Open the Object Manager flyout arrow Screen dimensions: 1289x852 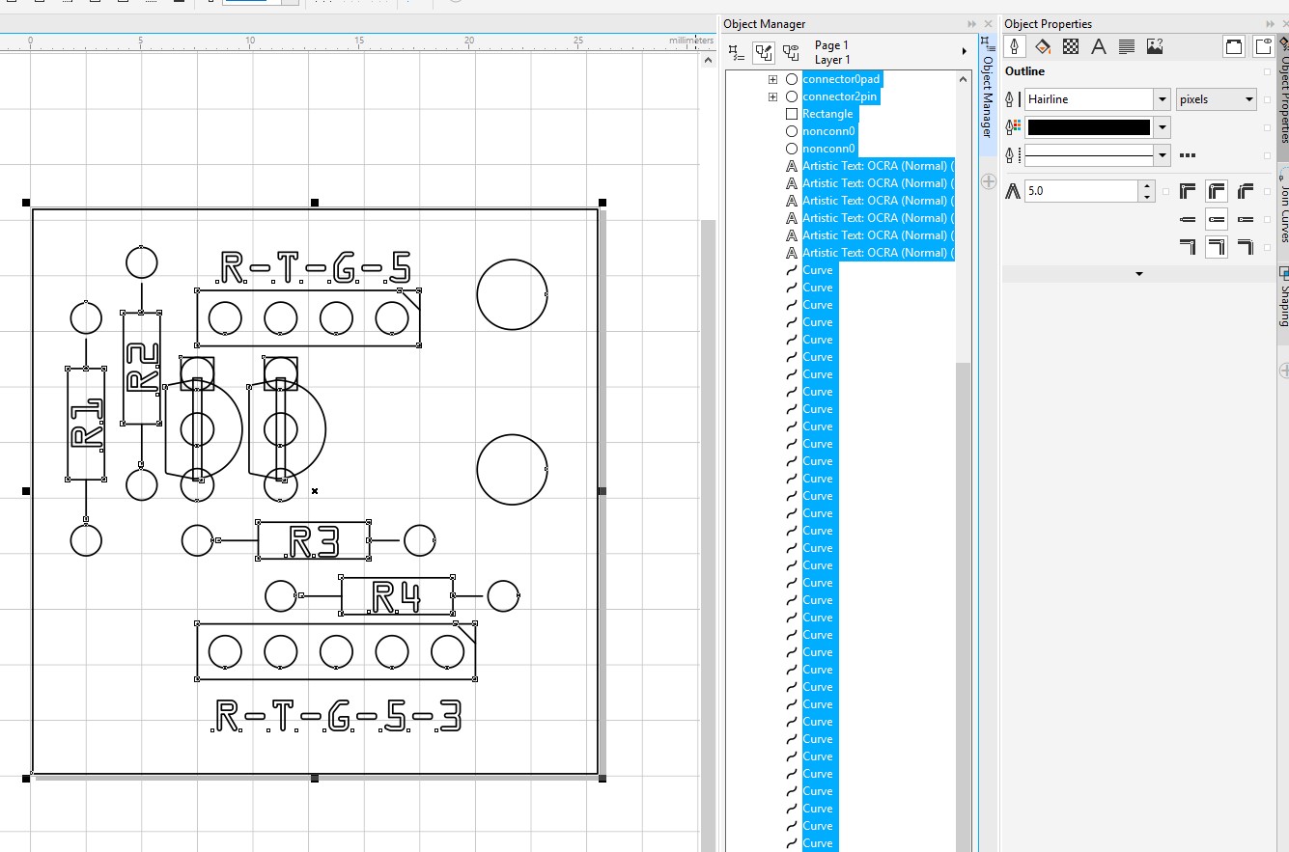964,52
